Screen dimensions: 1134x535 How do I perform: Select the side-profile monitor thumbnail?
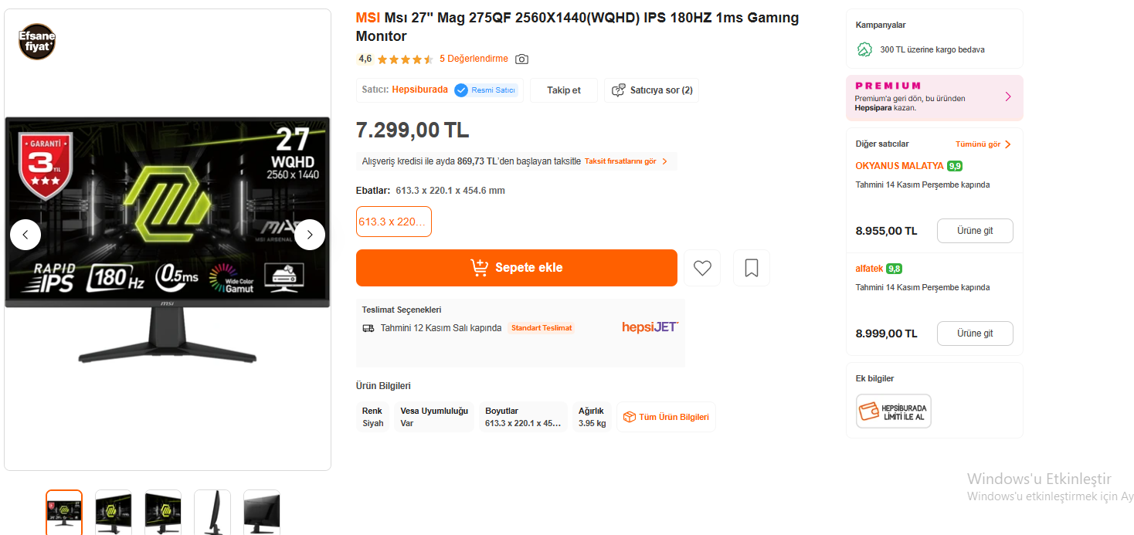[x=212, y=510]
